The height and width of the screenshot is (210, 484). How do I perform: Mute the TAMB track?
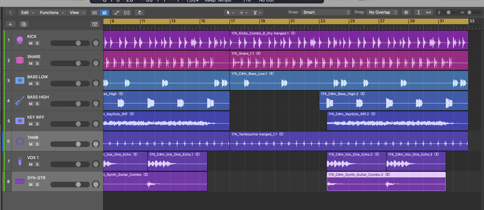(x=31, y=144)
